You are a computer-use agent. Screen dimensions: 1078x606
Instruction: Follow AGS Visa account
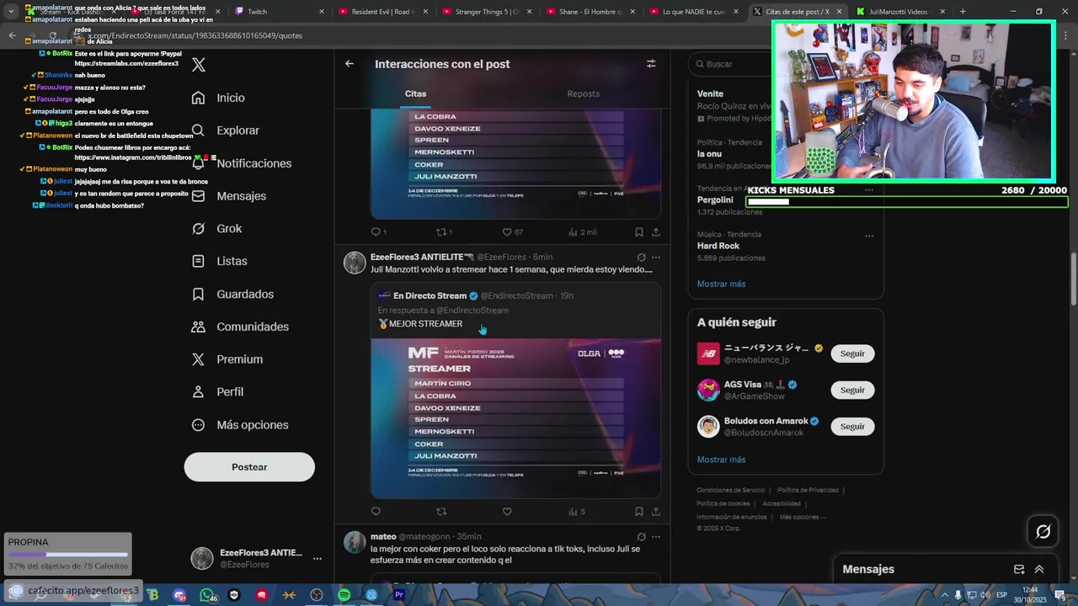tap(852, 391)
